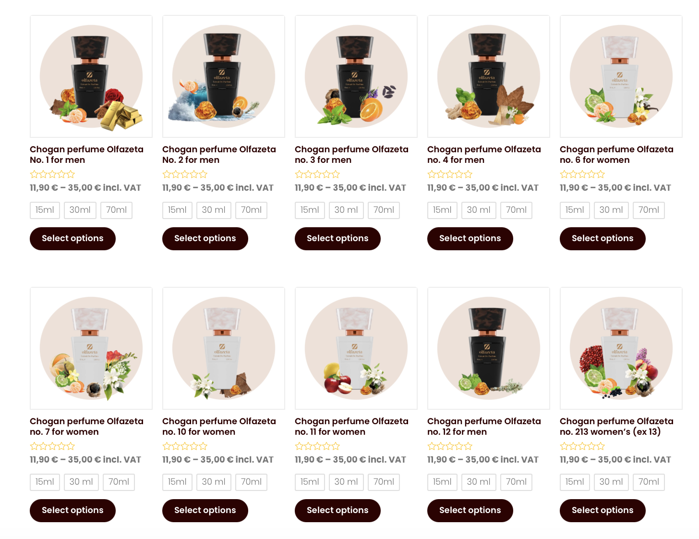
Task: Open Olfazeta no. 6 for women product image
Action: click(621, 76)
